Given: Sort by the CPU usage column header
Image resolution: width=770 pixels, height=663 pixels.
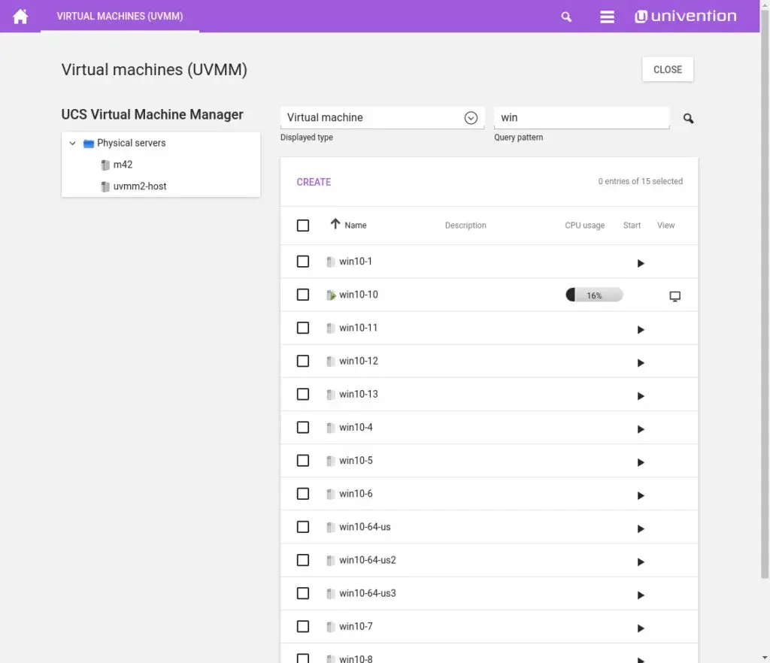Looking at the screenshot, I should [584, 226].
